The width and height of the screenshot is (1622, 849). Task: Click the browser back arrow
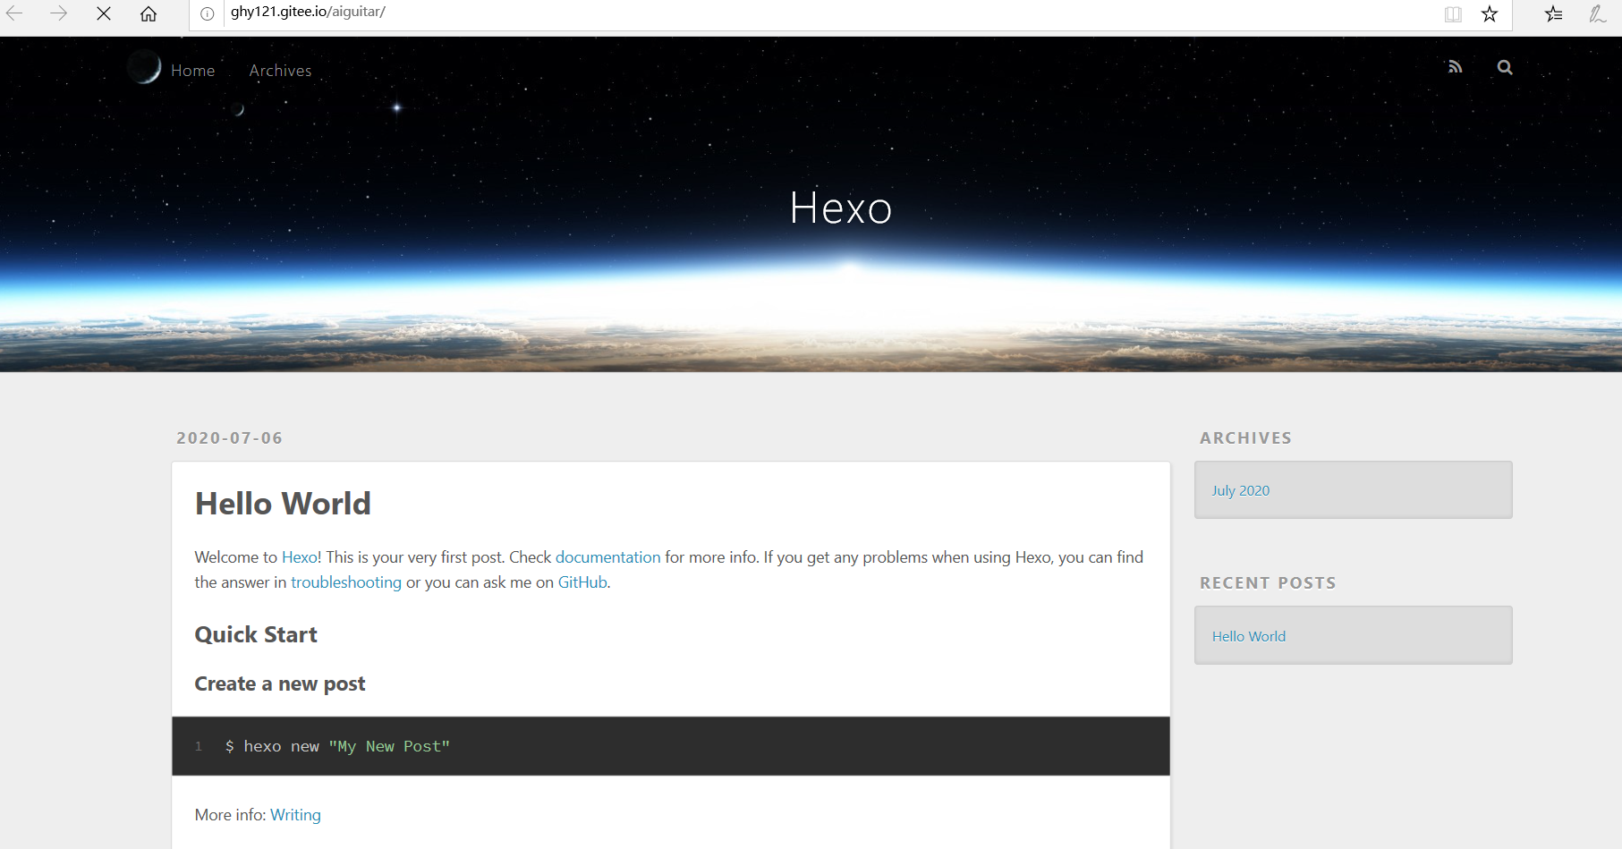[x=15, y=13]
